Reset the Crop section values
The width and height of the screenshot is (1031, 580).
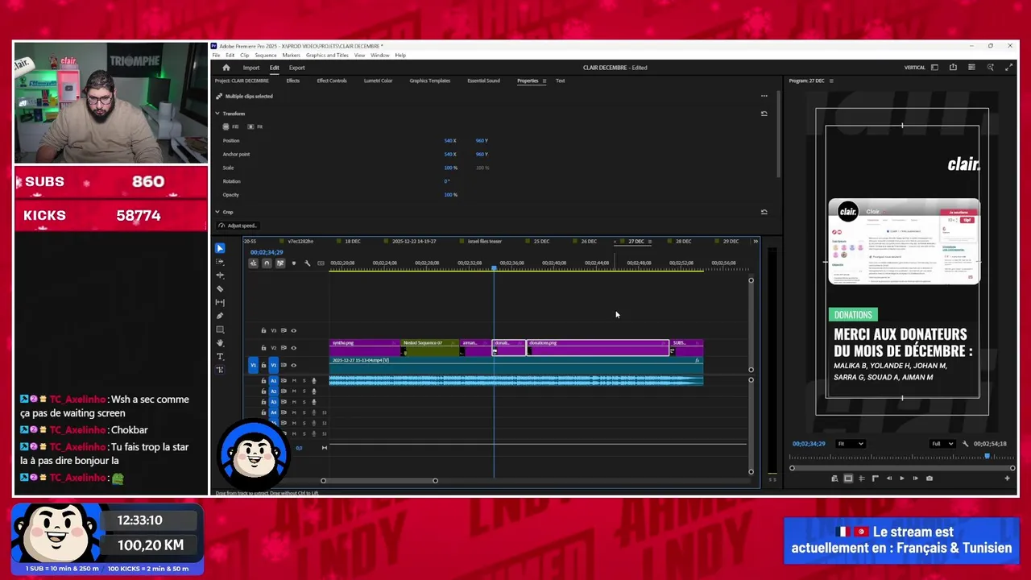point(764,212)
